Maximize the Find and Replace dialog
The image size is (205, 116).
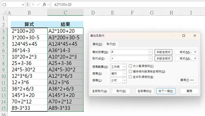pos(184,35)
